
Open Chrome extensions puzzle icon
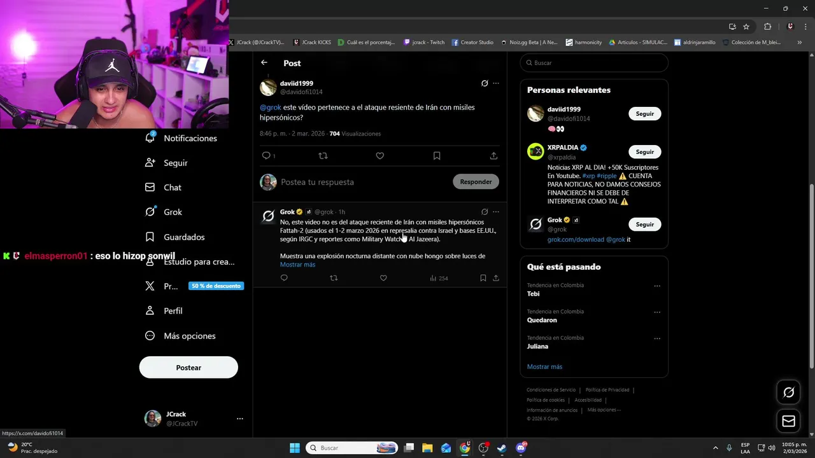[767, 27]
